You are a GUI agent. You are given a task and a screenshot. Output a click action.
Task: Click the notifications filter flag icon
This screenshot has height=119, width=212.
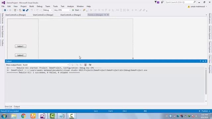coord(157,2)
